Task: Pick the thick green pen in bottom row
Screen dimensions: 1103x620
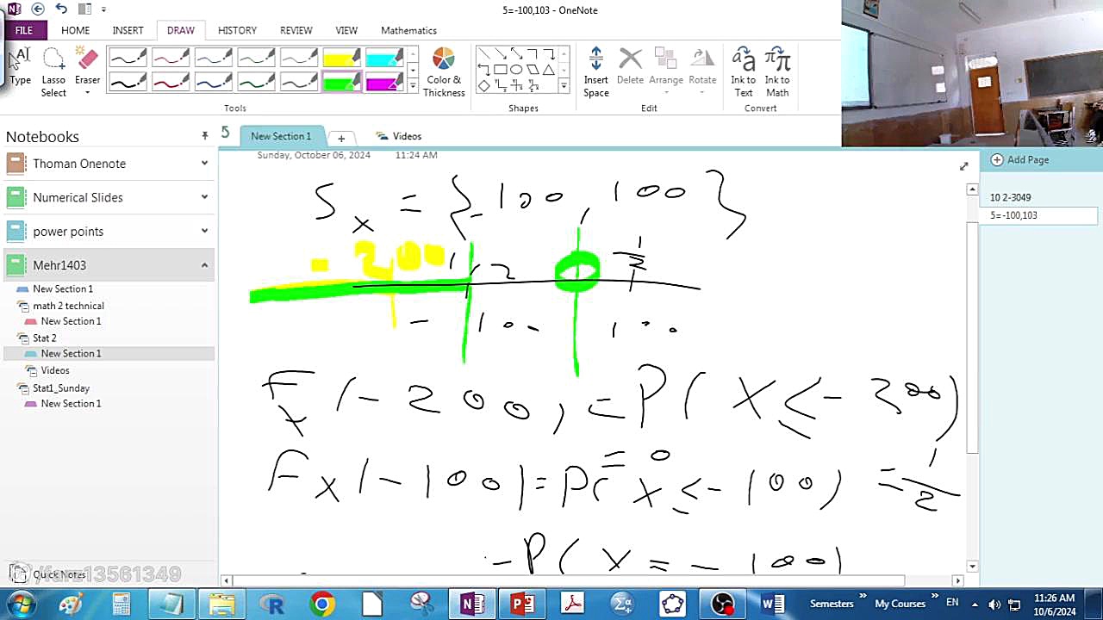Action: click(256, 82)
